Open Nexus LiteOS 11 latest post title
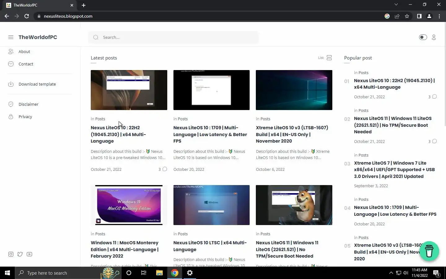This screenshot has height=279, width=446. pos(287,249)
